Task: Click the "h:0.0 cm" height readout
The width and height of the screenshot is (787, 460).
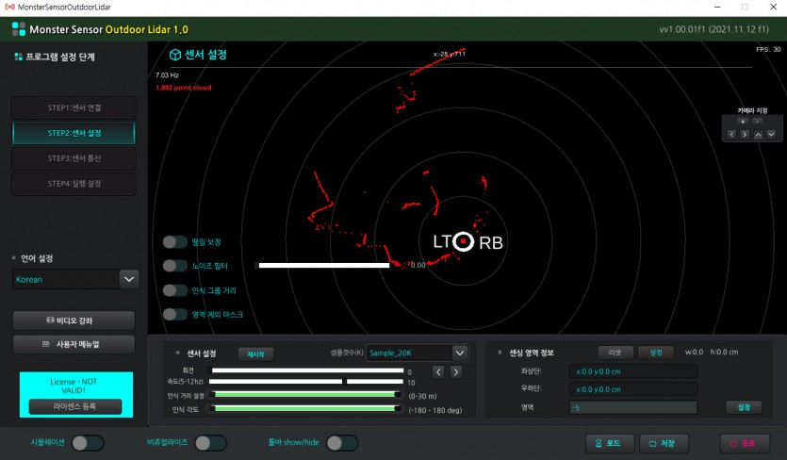Action: pos(724,352)
